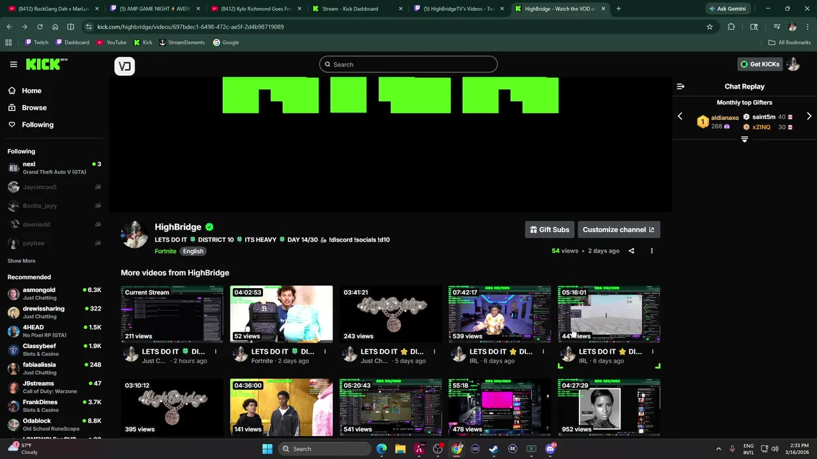The width and height of the screenshot is (817, 459).
Task: Show previous top gifters with left arrow
Action: click(680, 117)
